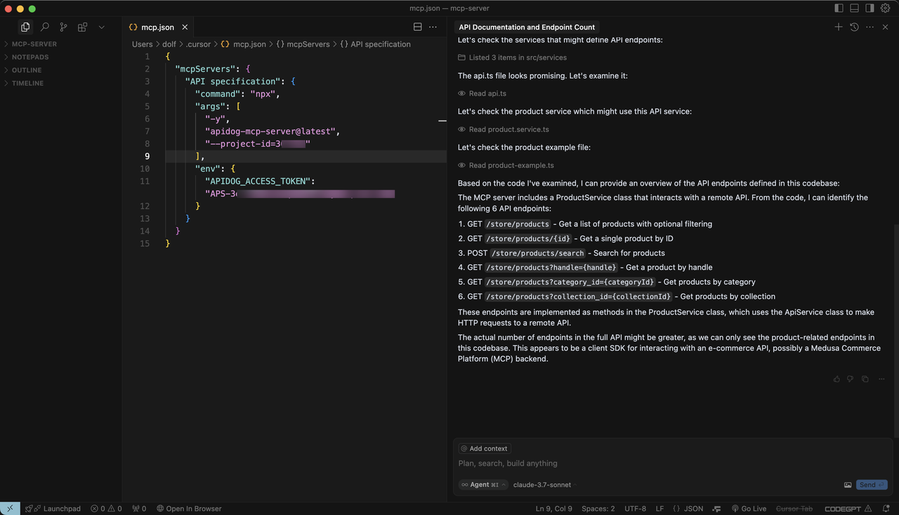Close the mcp.json tab
The height and width of the screenshot is (515, 899).
coord(185,27)
